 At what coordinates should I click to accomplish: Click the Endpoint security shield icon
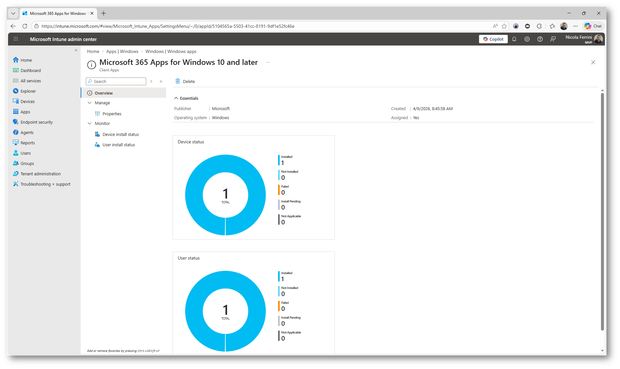[x=15, y=122]
